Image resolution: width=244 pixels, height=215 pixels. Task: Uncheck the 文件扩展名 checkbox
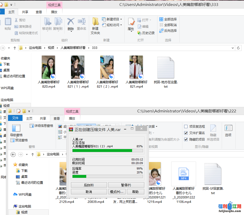click(x=186, y=133)
